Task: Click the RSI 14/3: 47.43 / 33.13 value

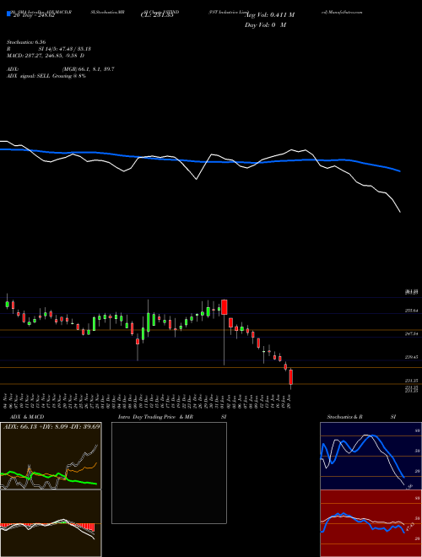Action: point(49,49)
